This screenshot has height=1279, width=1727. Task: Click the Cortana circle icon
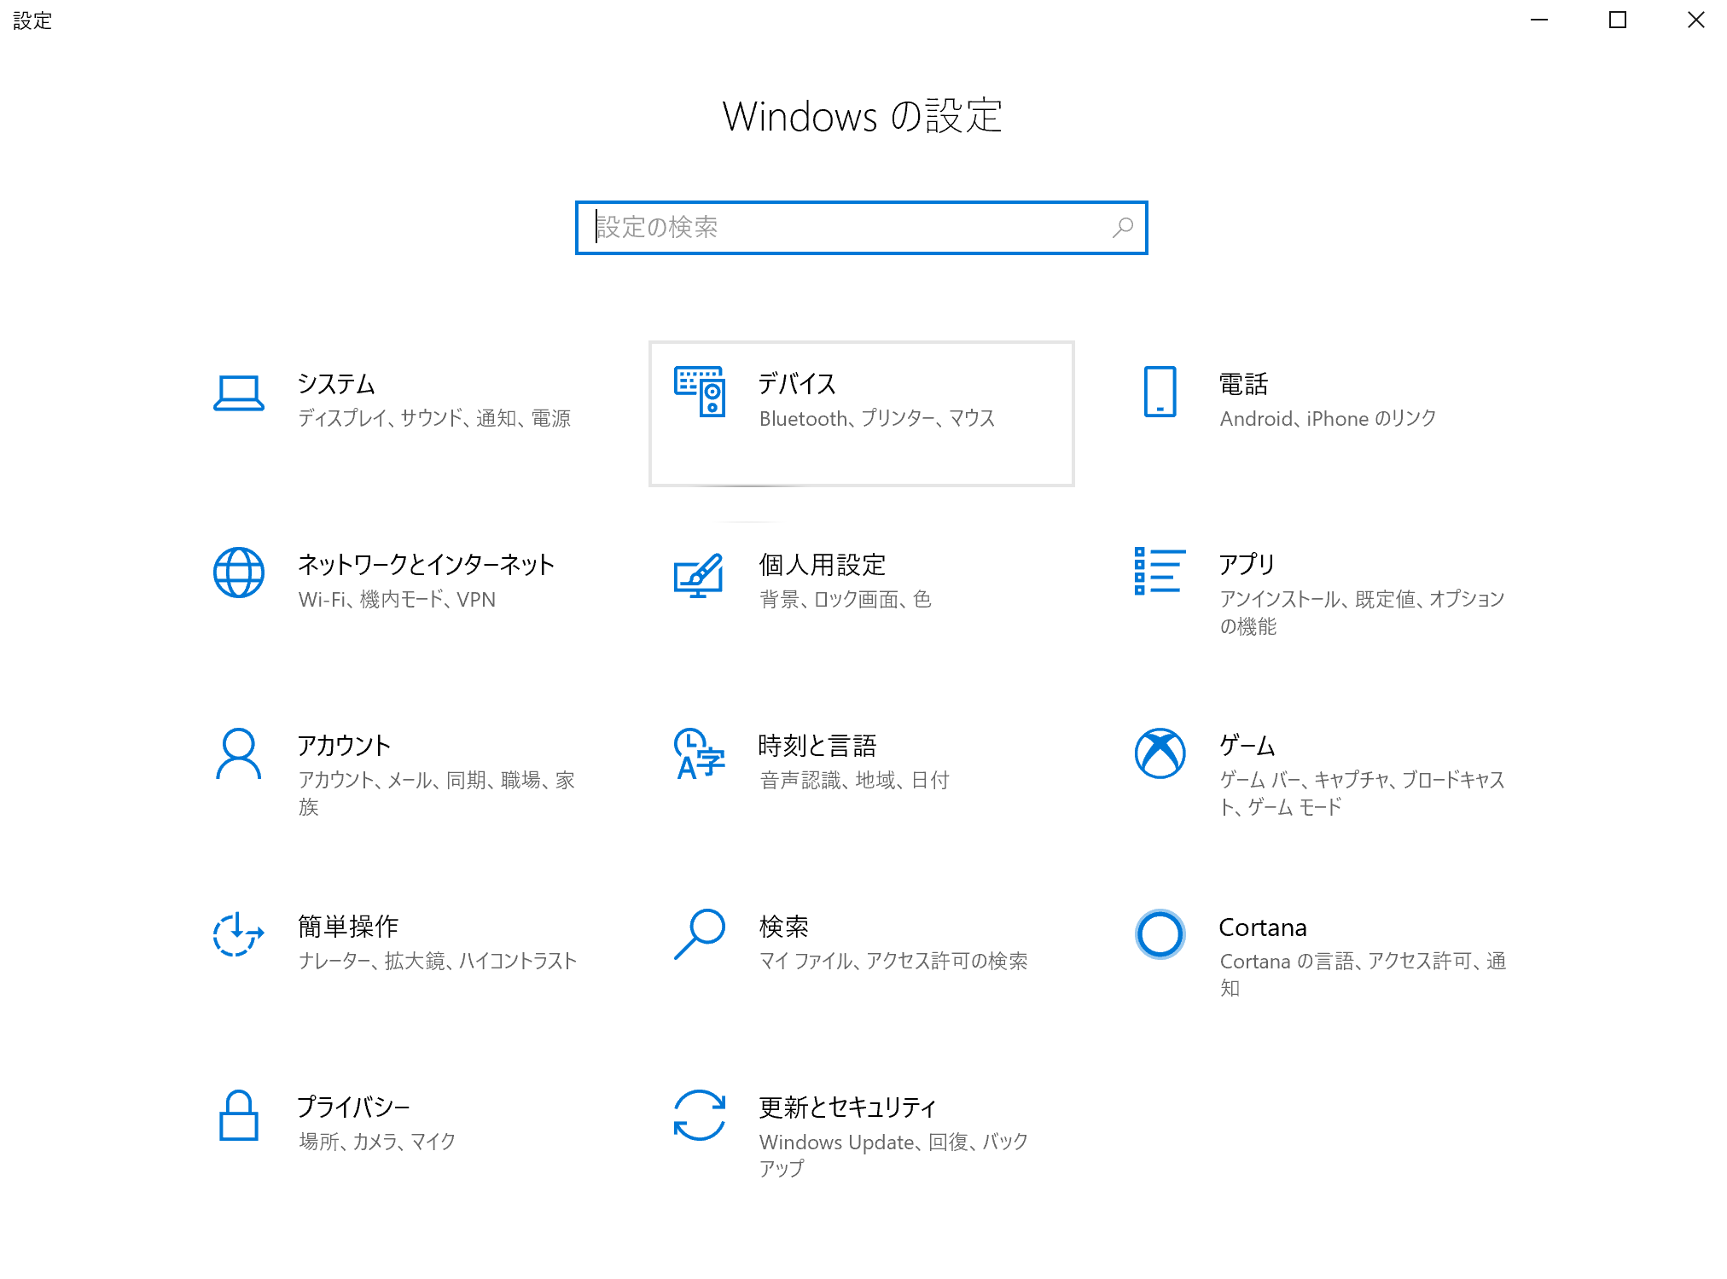click(1160, 934)
